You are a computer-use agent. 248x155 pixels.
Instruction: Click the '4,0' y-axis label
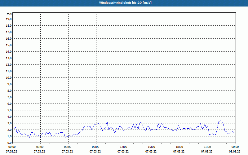pos(9,117)
